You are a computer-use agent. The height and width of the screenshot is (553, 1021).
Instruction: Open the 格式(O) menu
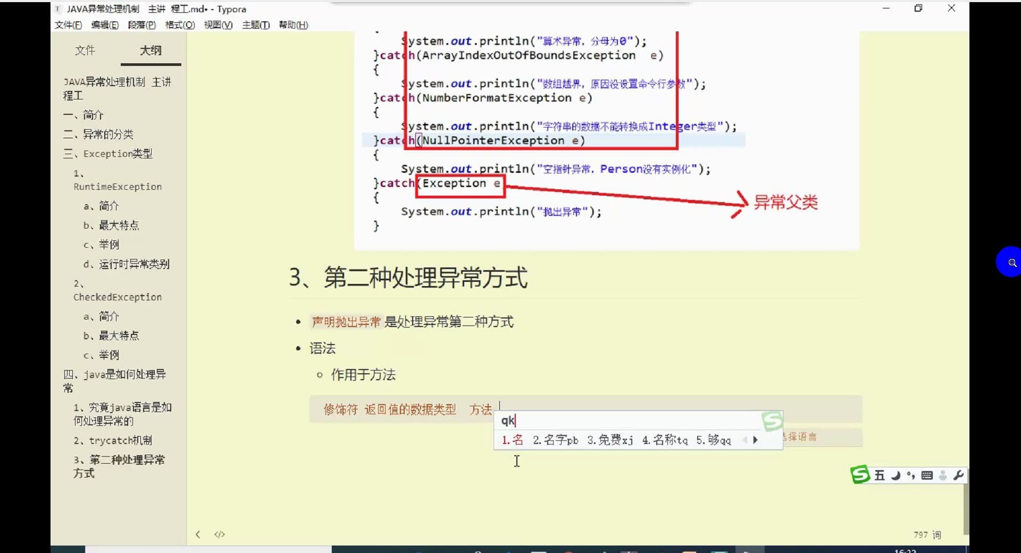(x=180, y=25)
